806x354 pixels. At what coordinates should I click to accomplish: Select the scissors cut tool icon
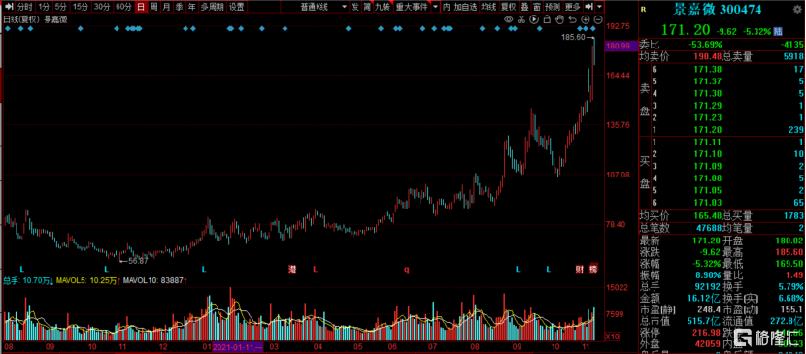(x=521, y=19)
